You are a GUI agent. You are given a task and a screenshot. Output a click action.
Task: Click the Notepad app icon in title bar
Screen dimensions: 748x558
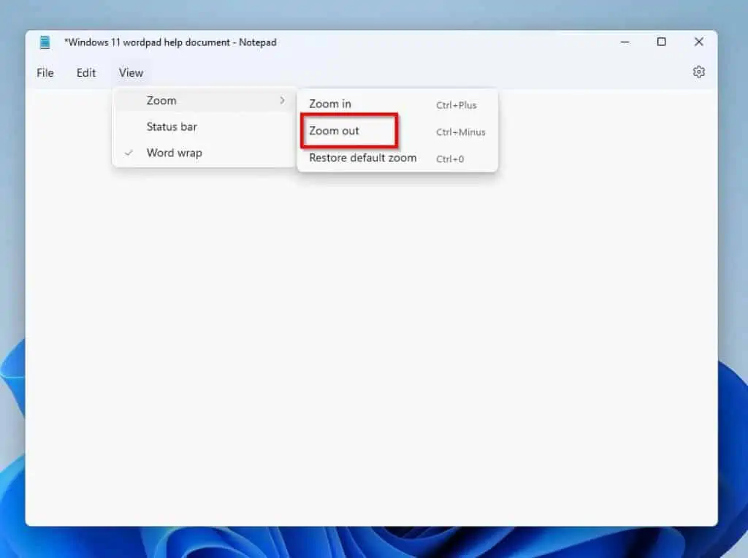coord(45,42)
